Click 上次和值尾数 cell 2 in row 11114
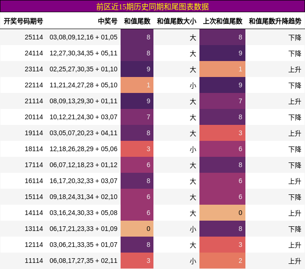Image resolution: width=305 pixels, height=269 pixels. coord(222,261)
